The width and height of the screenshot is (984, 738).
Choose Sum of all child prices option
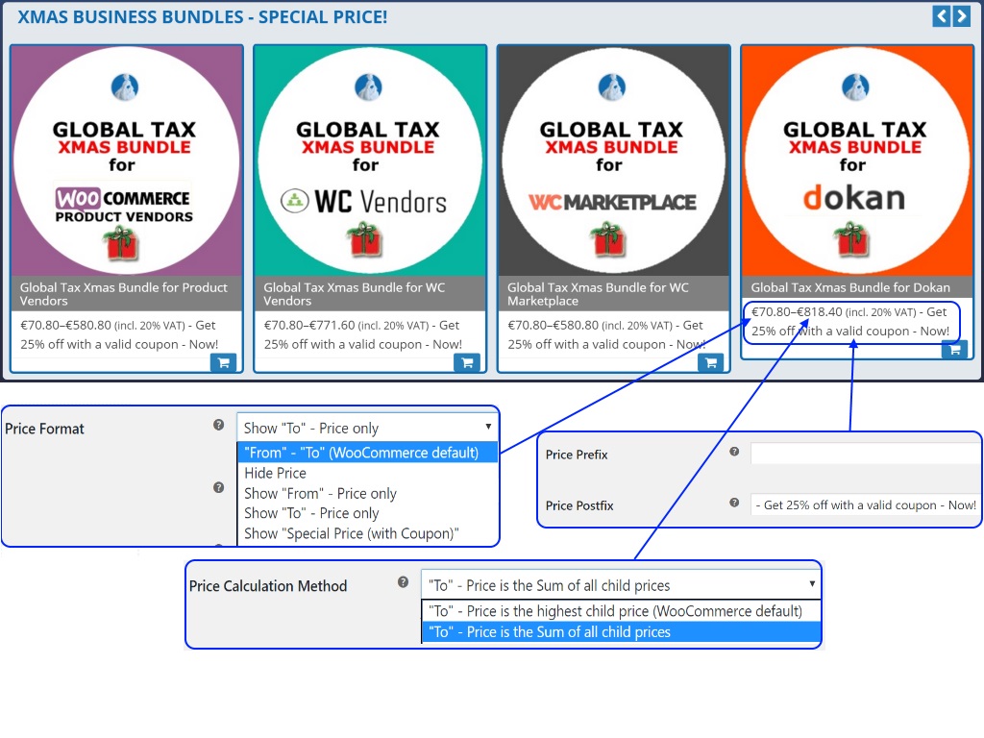pos(621,632)
